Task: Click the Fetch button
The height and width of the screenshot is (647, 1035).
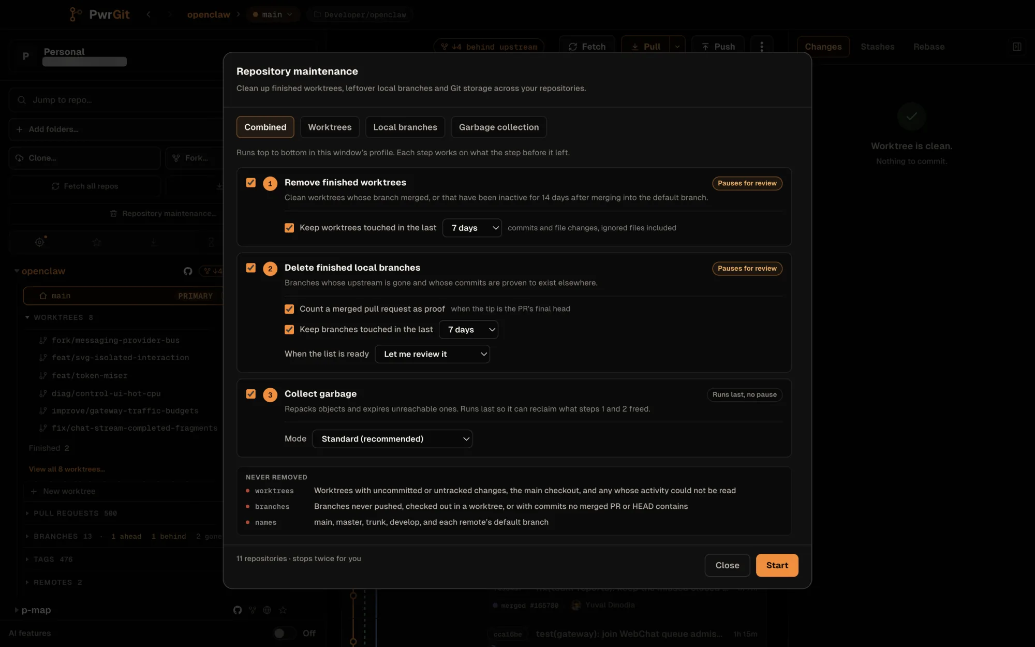Action: [587, 47]
